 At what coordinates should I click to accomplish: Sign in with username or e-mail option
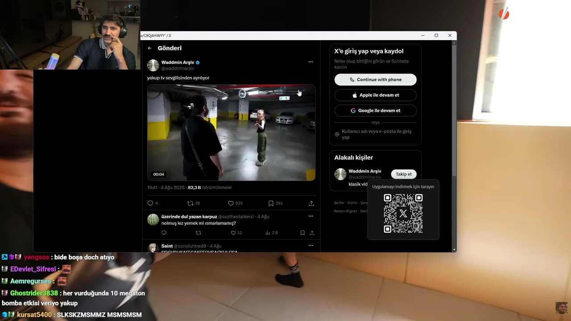tap(376, 134)
